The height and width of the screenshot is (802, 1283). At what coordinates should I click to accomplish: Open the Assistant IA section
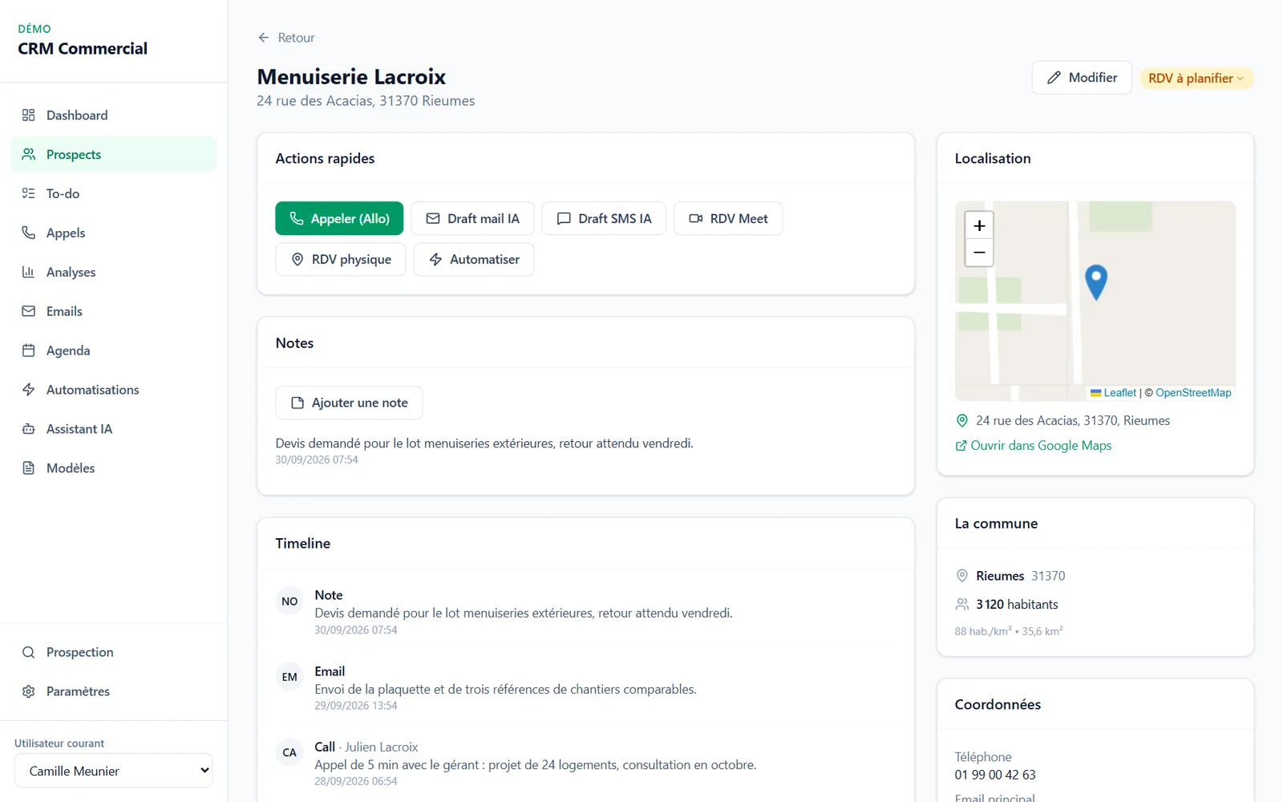114,429
